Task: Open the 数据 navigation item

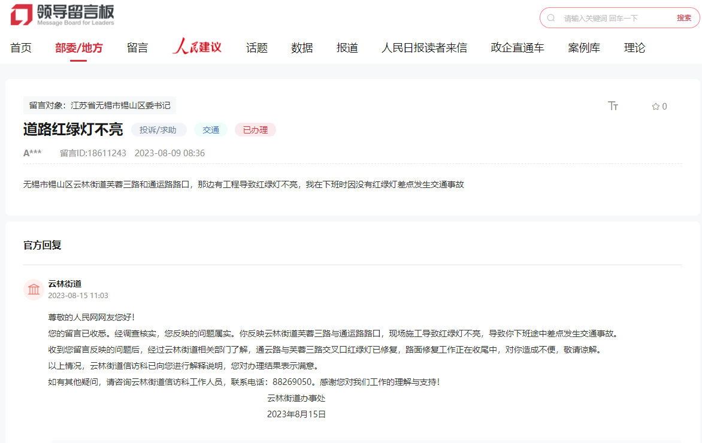Action: tap(302, 48)
